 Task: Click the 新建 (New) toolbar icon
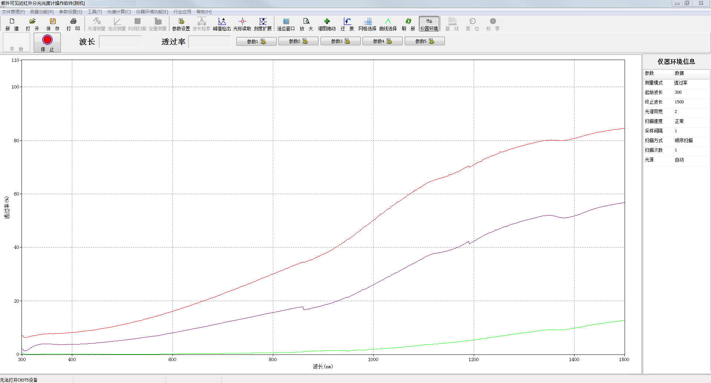point(12,24)
